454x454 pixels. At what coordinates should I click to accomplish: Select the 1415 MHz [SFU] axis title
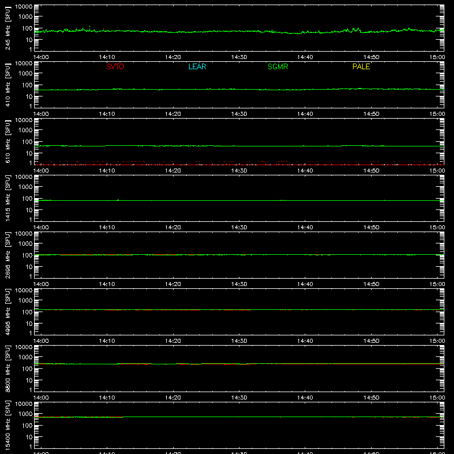7,198
